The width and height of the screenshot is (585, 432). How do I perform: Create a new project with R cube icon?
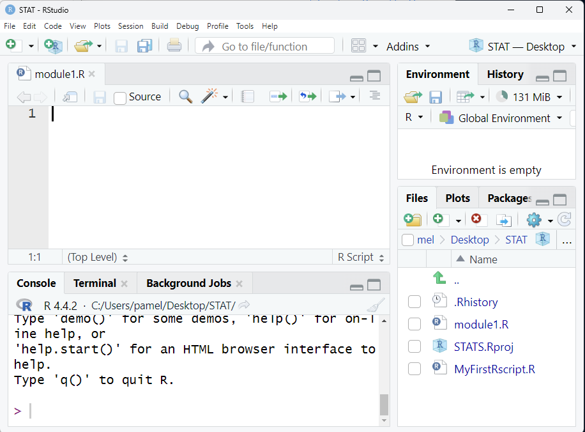[53, 46]
